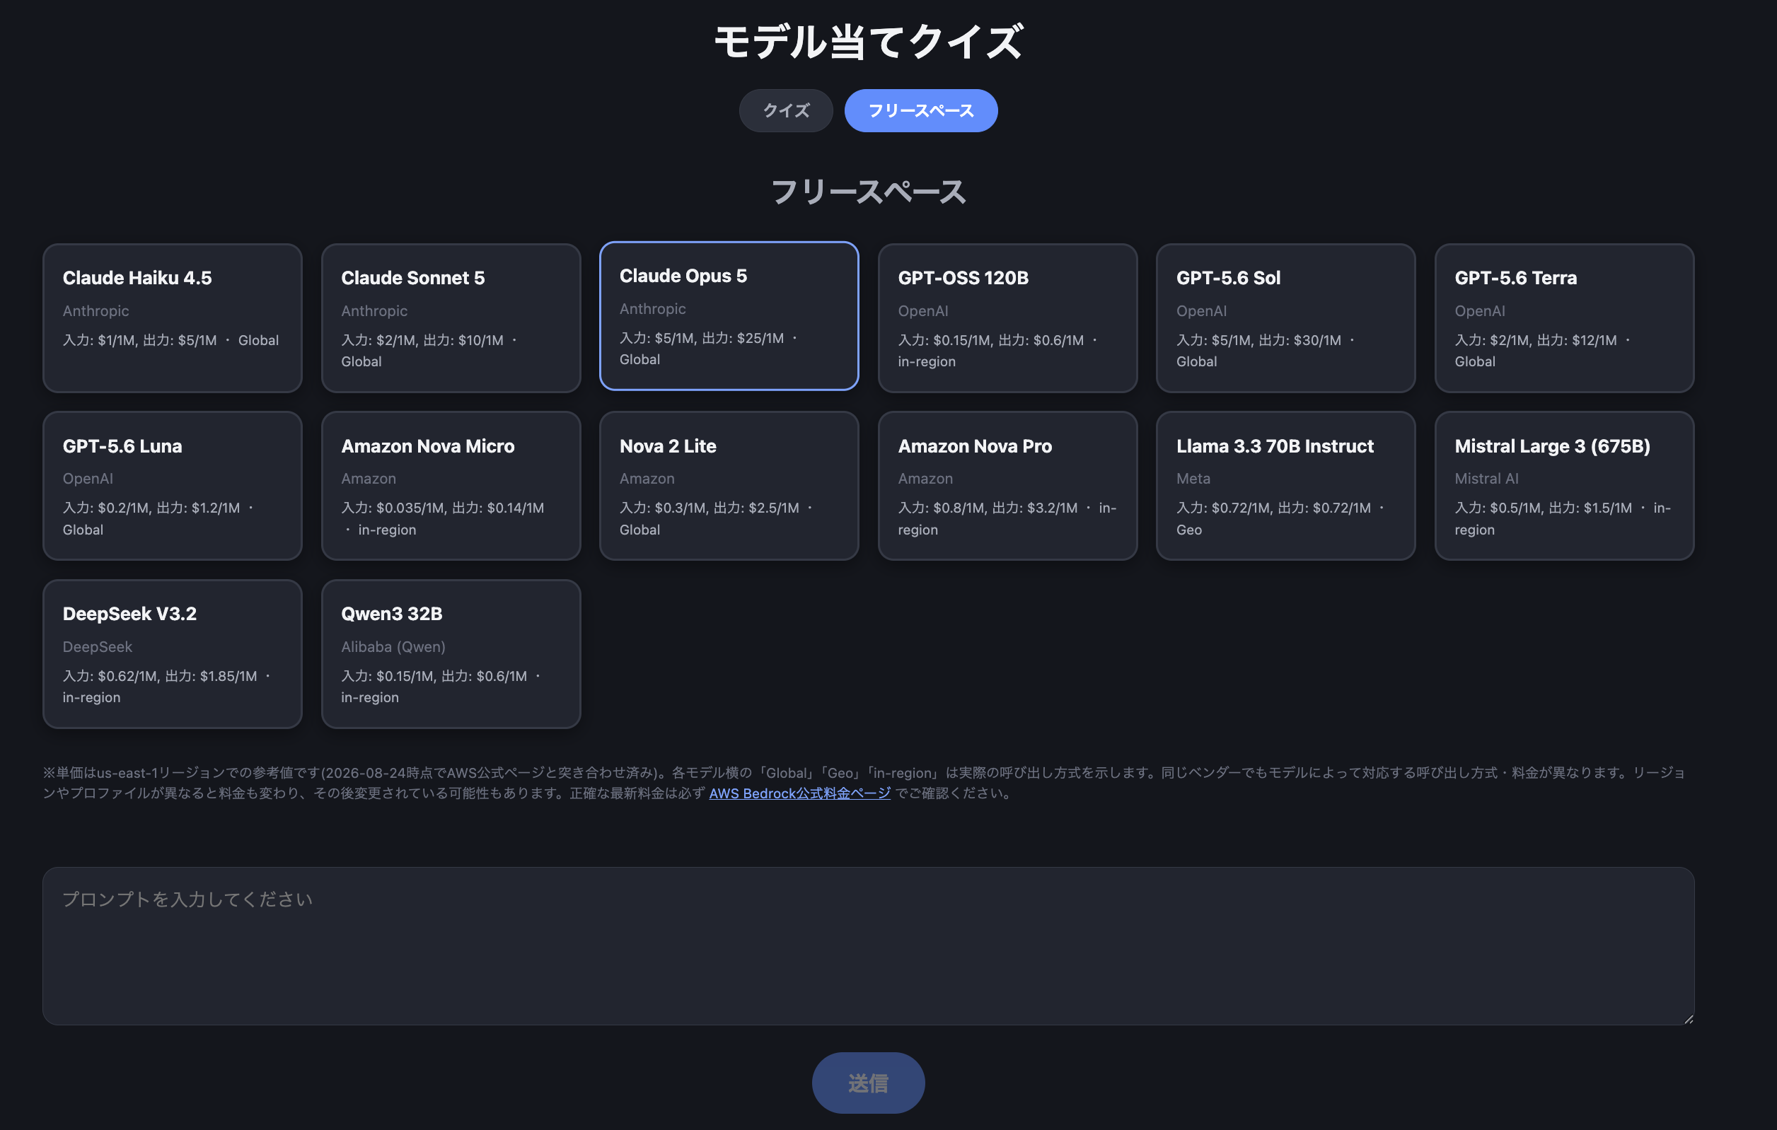The image size is (1777, 1130).
Task: Click the 送信 submit button
Action: point(869,1083)
